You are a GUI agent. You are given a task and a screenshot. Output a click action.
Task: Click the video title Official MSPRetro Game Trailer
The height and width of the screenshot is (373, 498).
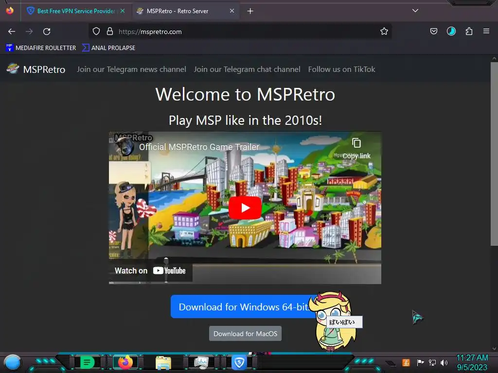pyautogui.click(x=199, y=147)
